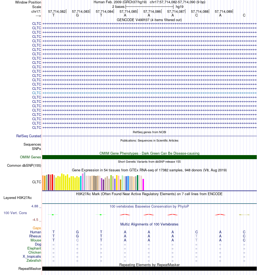Select the Zebrafish alignment row label
257x275 pixels.
[x=34, y=260]
